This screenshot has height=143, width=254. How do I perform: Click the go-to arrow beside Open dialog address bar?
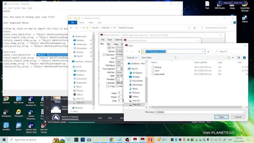click(208, 52)
